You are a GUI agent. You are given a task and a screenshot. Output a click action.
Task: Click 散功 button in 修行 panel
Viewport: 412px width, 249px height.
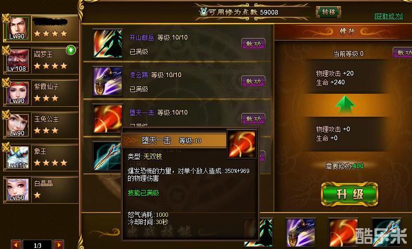[x=403, y=53]
